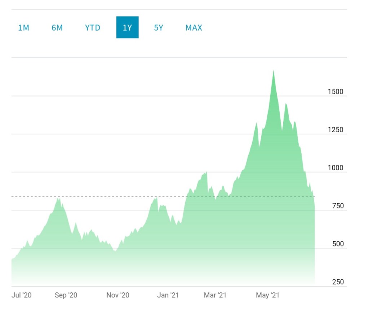
Task: Click the May '21 x-axis label
Action: [x=268, y=295]
